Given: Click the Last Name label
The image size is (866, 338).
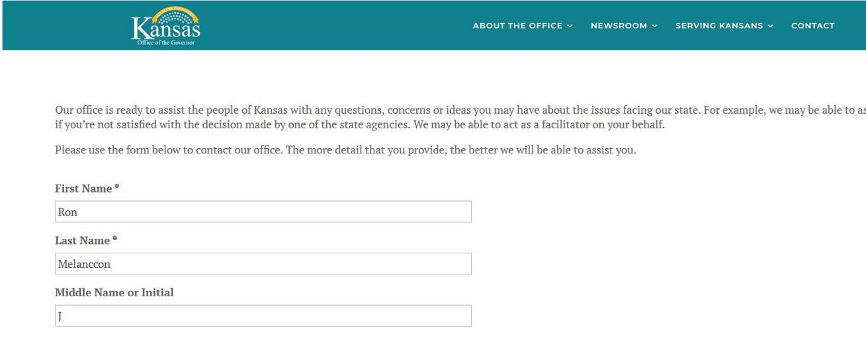Looking at the screenshot, I should click(83, 241).
